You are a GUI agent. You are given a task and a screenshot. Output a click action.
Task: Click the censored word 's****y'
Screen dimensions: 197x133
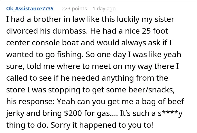coord(170,113)
